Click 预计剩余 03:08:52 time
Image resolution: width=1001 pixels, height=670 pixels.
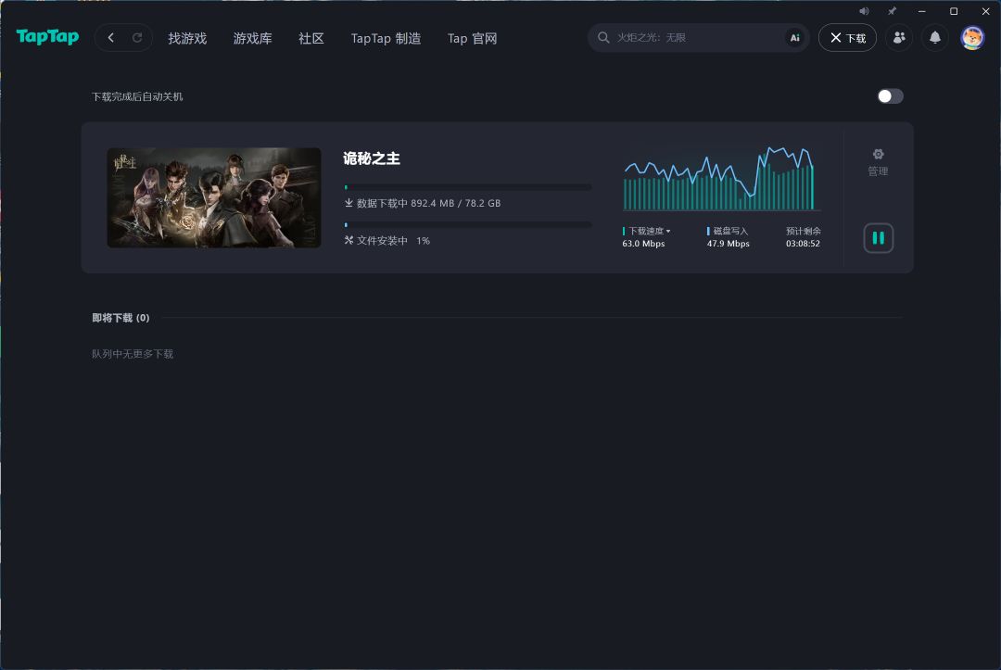tap(803, 244)
